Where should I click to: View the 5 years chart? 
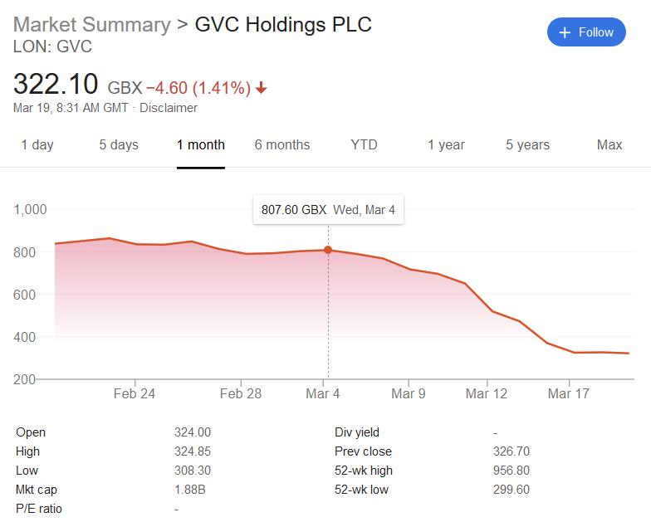coord(528,144)
